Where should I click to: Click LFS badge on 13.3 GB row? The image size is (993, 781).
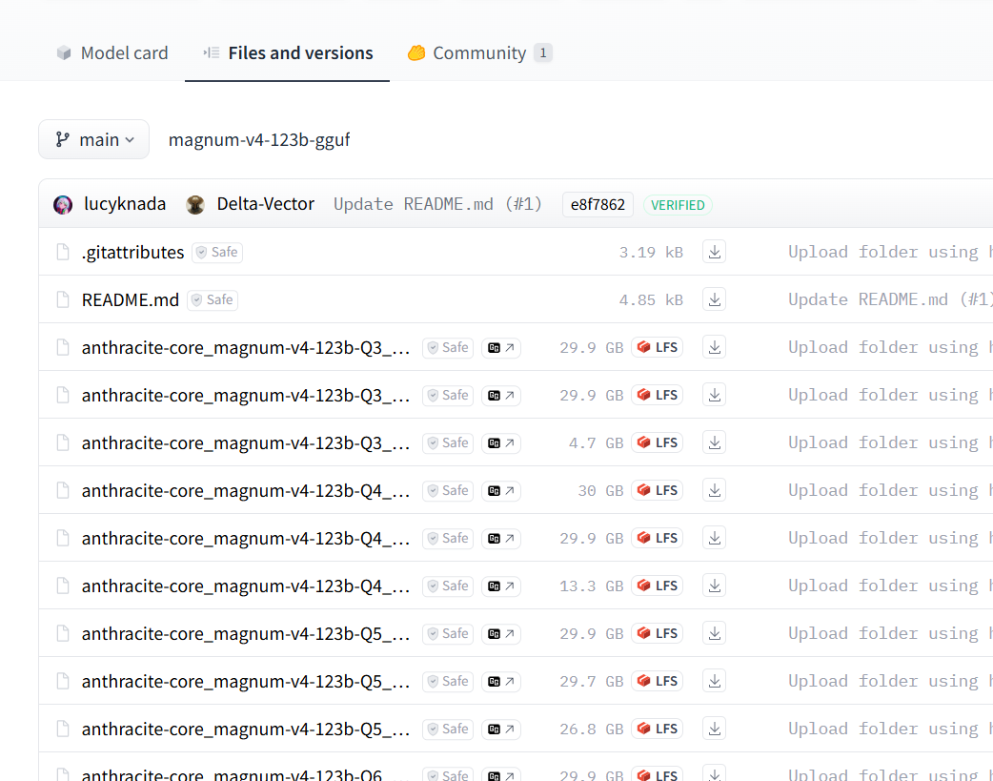pos(657,586)
